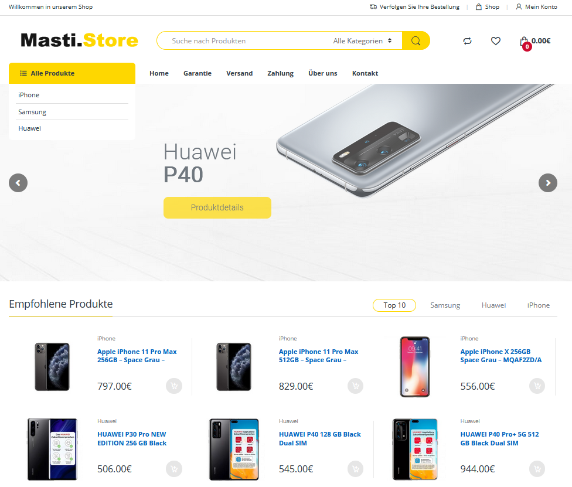Select Samsung in the category sidebar
The height and width of the screenshot is (487, 572).
(32, 112)
